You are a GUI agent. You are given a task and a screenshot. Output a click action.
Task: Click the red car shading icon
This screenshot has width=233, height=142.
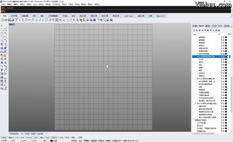(x=60, y=20)
